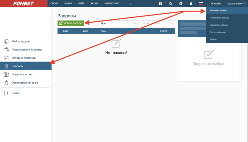Focus the request number search field

158,23
